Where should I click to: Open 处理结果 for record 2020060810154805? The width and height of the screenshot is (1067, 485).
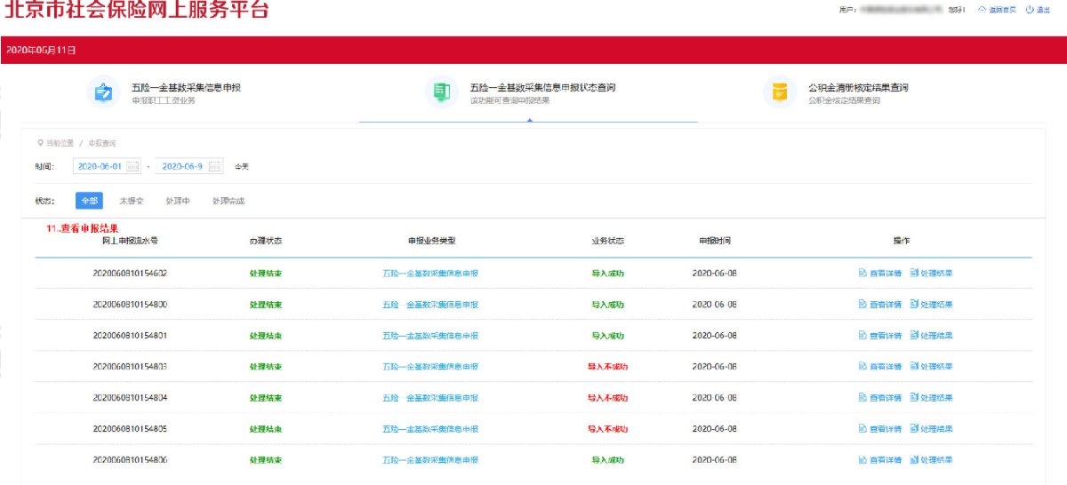click(x=931, y=429)
